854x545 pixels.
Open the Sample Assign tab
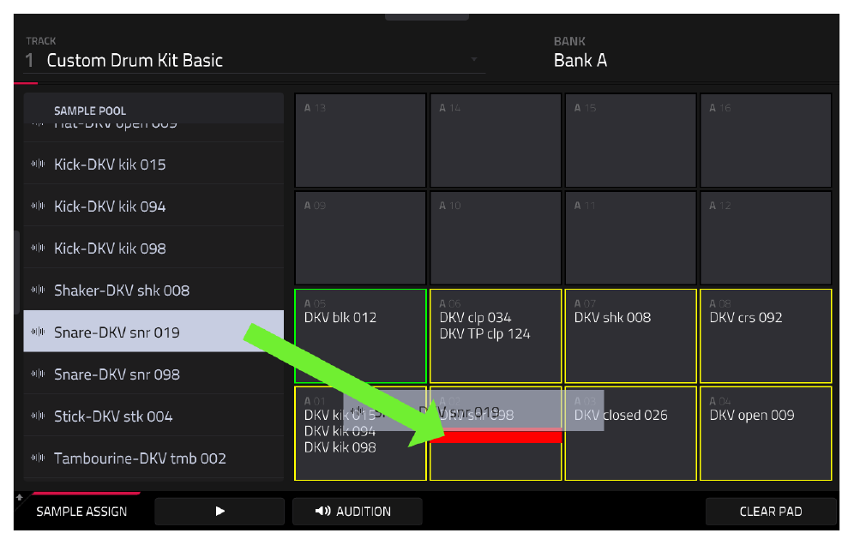coord(81,512)
